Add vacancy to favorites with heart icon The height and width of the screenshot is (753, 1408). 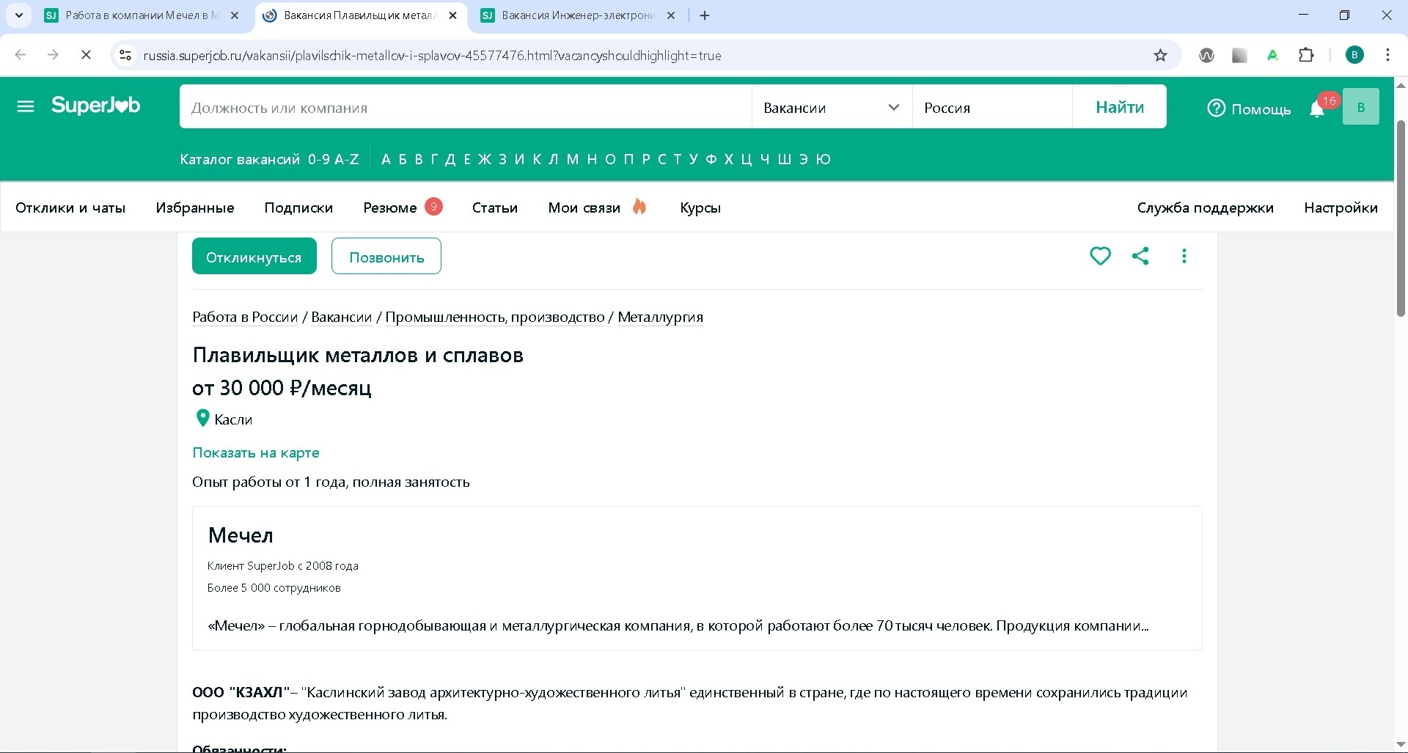(1100, 256)
